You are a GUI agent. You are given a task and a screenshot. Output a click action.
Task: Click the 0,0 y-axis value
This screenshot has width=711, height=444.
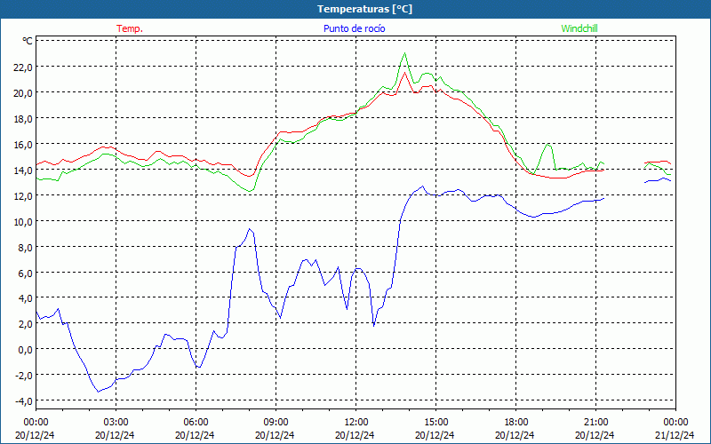(26, 349)
